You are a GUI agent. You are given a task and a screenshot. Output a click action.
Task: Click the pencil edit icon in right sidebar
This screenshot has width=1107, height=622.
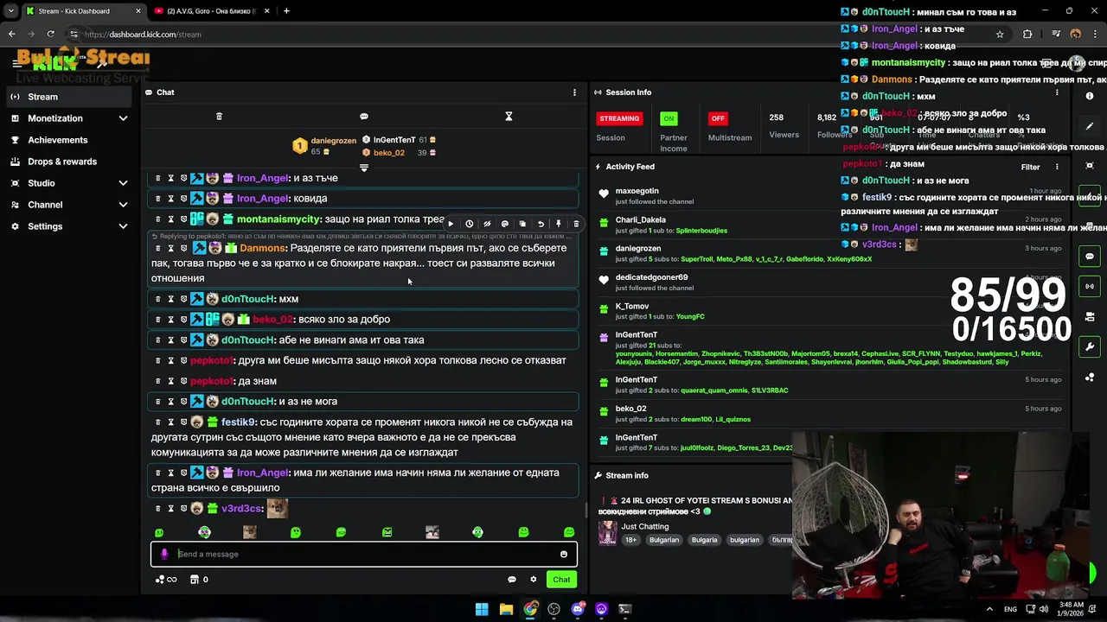tap(1090, 126)
